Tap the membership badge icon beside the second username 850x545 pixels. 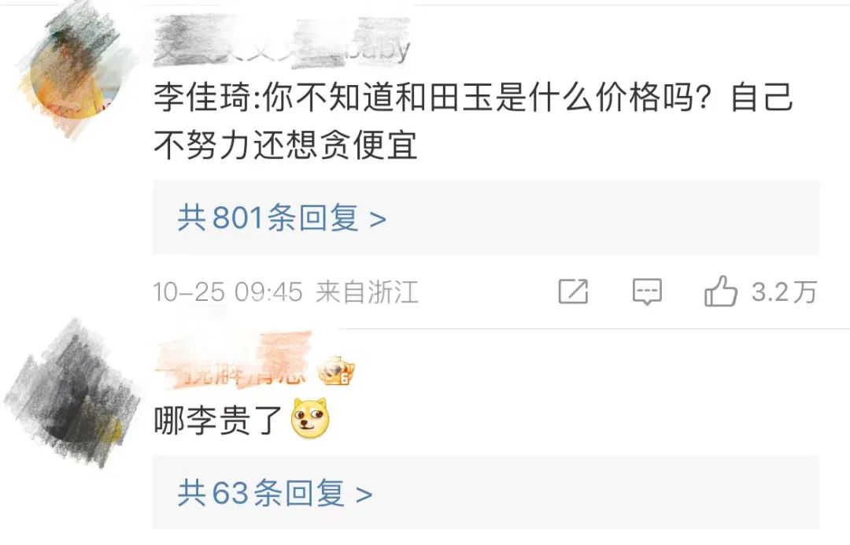point(336,372)
